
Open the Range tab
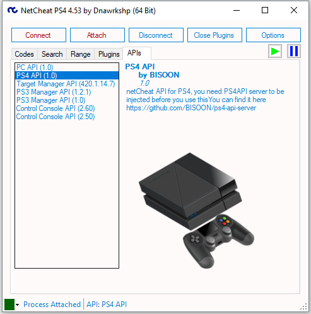[81, 54]
